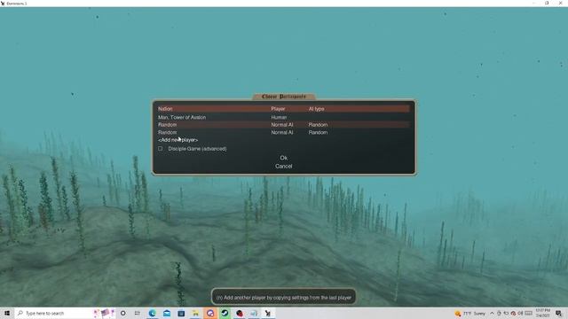Open Microsoft Edge from taskbar
568x319 pixels.
click(152, 313)
